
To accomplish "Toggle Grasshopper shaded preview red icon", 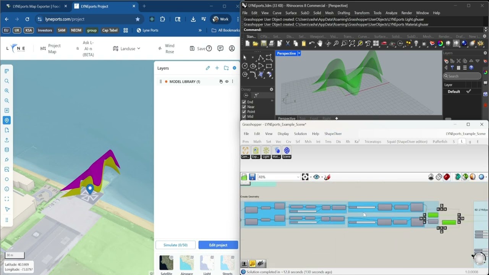I will (447, 177).
